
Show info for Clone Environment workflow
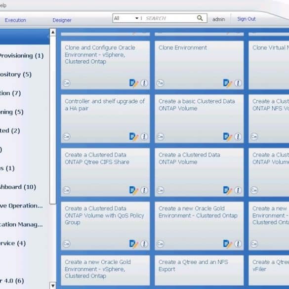point(238,83)
